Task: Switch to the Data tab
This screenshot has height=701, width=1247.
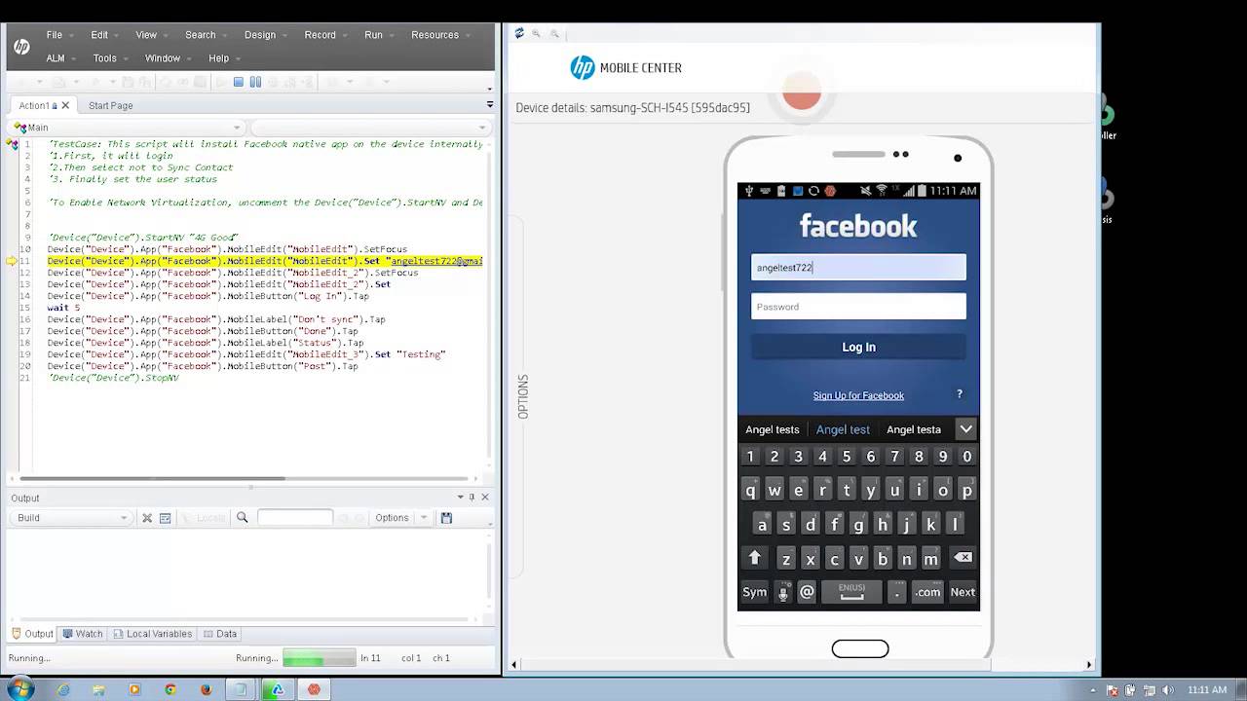Action: (220, 634)
